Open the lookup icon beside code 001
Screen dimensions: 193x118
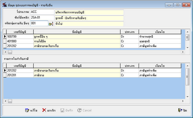tap(51, 24)
